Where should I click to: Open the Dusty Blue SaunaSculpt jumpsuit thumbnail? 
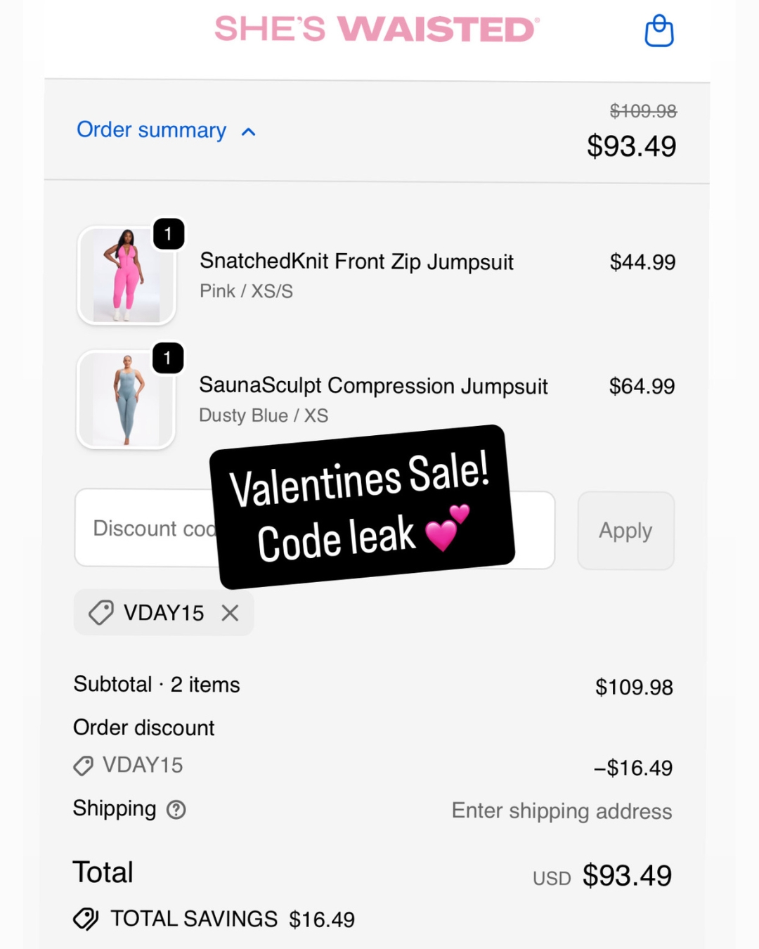pos(126,399)
